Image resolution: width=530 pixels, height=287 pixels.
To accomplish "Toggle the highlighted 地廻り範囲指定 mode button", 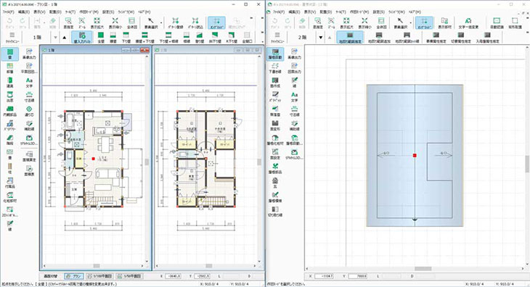I will coord(350,38).
